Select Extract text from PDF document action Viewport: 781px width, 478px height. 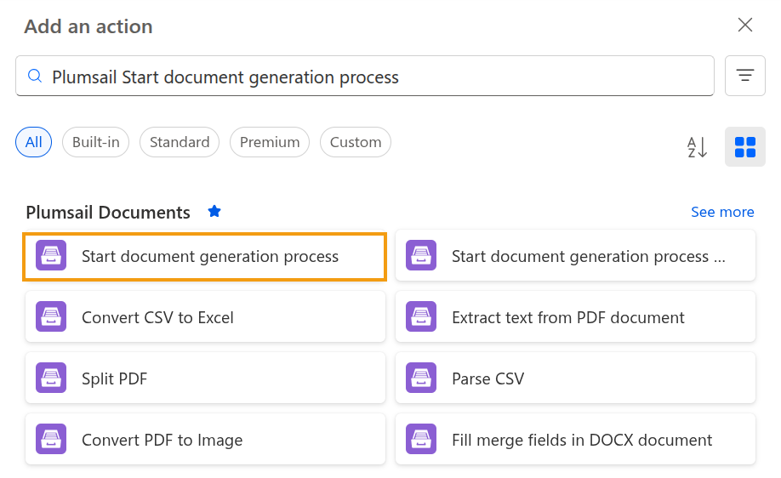pyautogui.click(x=575, y=316)
